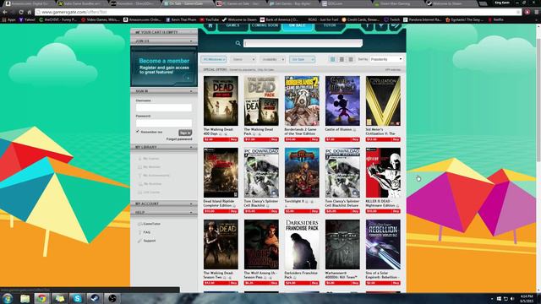Open the Twitter icon in site header
Screen dimensions: 541x304
tap(381, 26)
